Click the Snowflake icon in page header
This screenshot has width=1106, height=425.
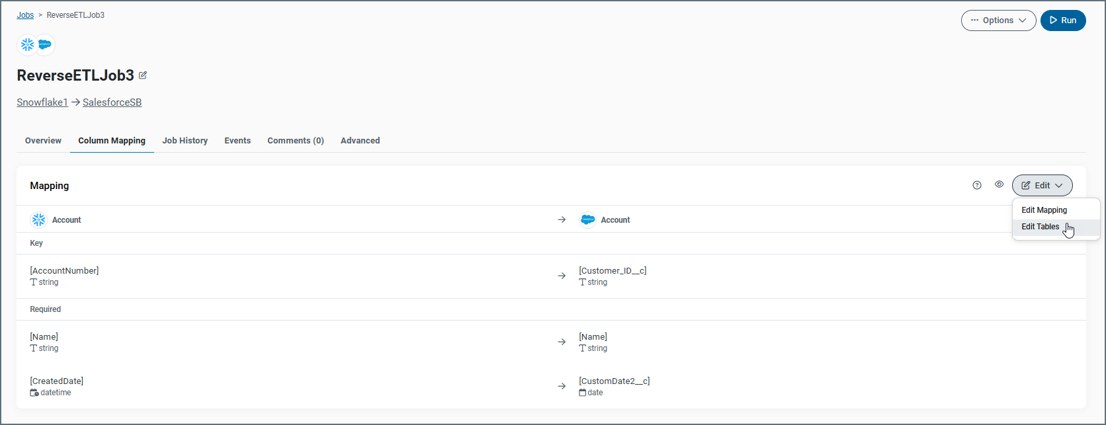pos(27,45)
